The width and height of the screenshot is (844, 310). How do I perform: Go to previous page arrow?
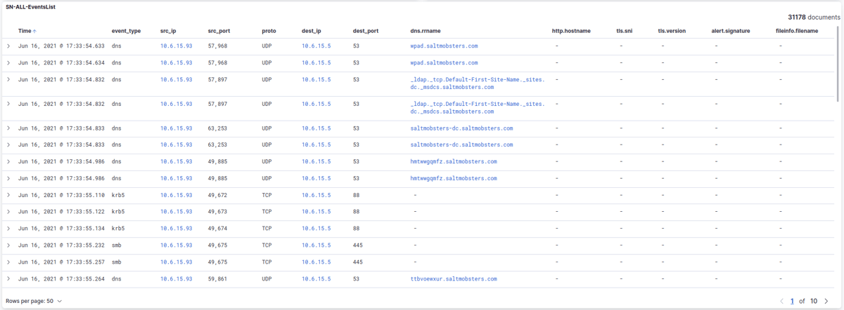coord(782,301)
